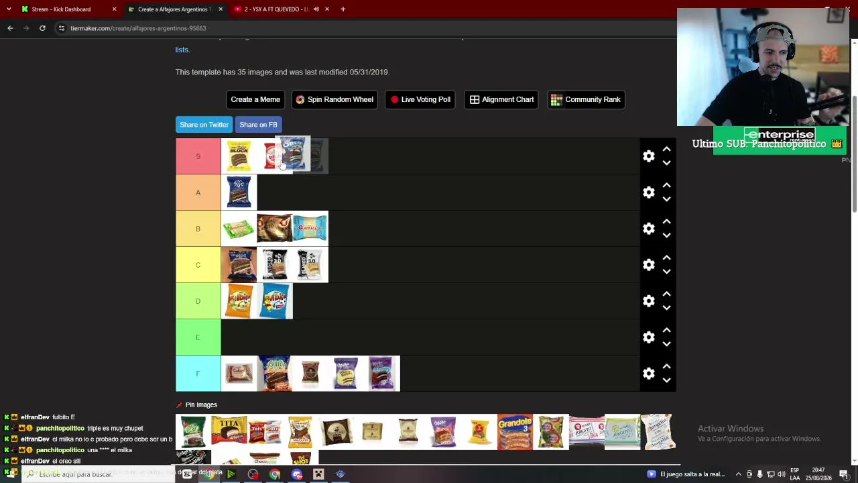
Task: Open settings gear for tier C
Action: (x=648, y=264)
